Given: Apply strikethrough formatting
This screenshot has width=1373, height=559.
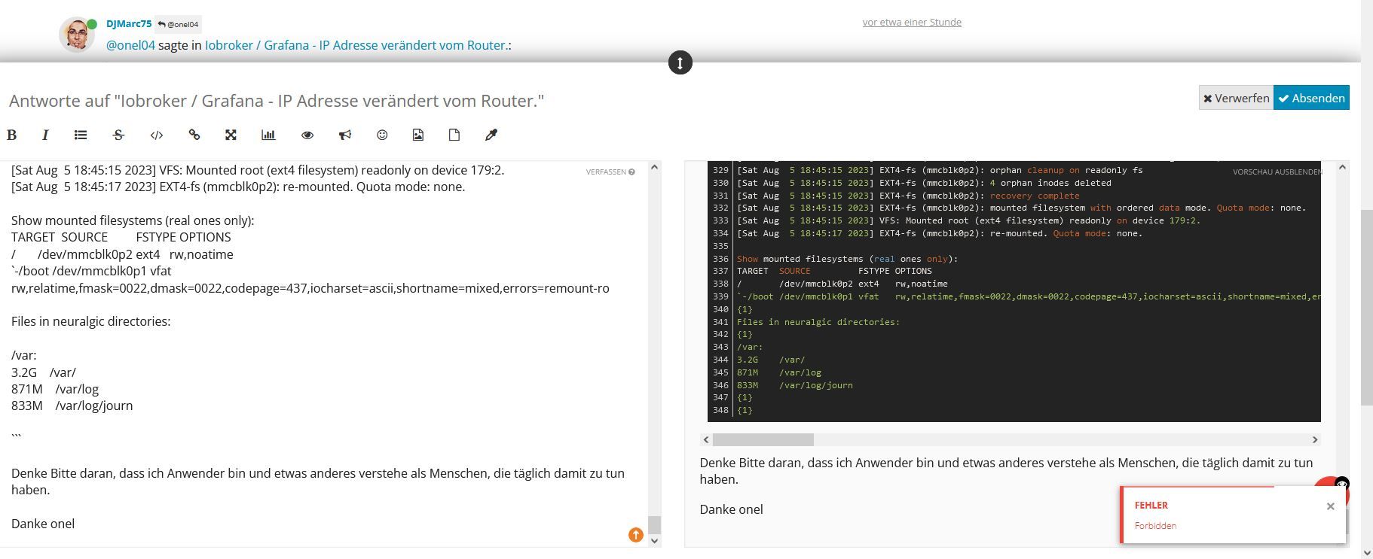Looking at the screenshot, I should (118, 135).
